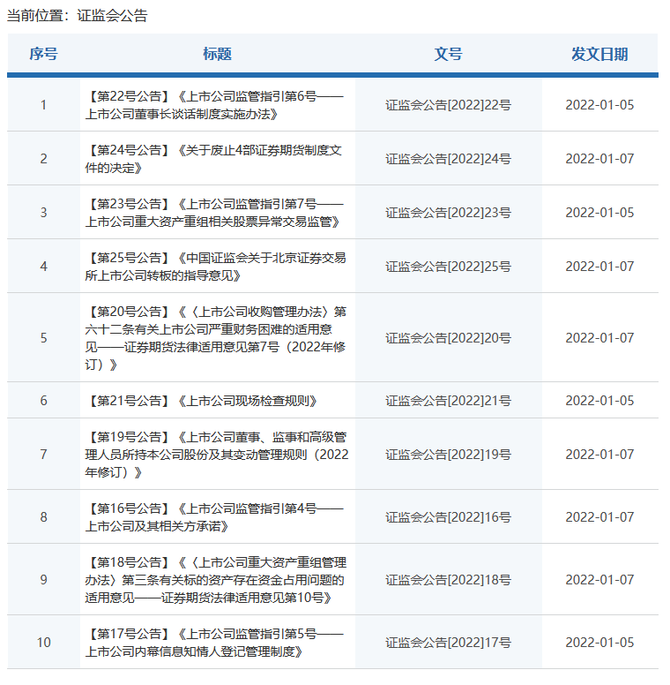Image resolution: width=670 pixels, height=685 pixels.
Task: Click the date in the 第16号公告 row
Action: tap(599, 517)
